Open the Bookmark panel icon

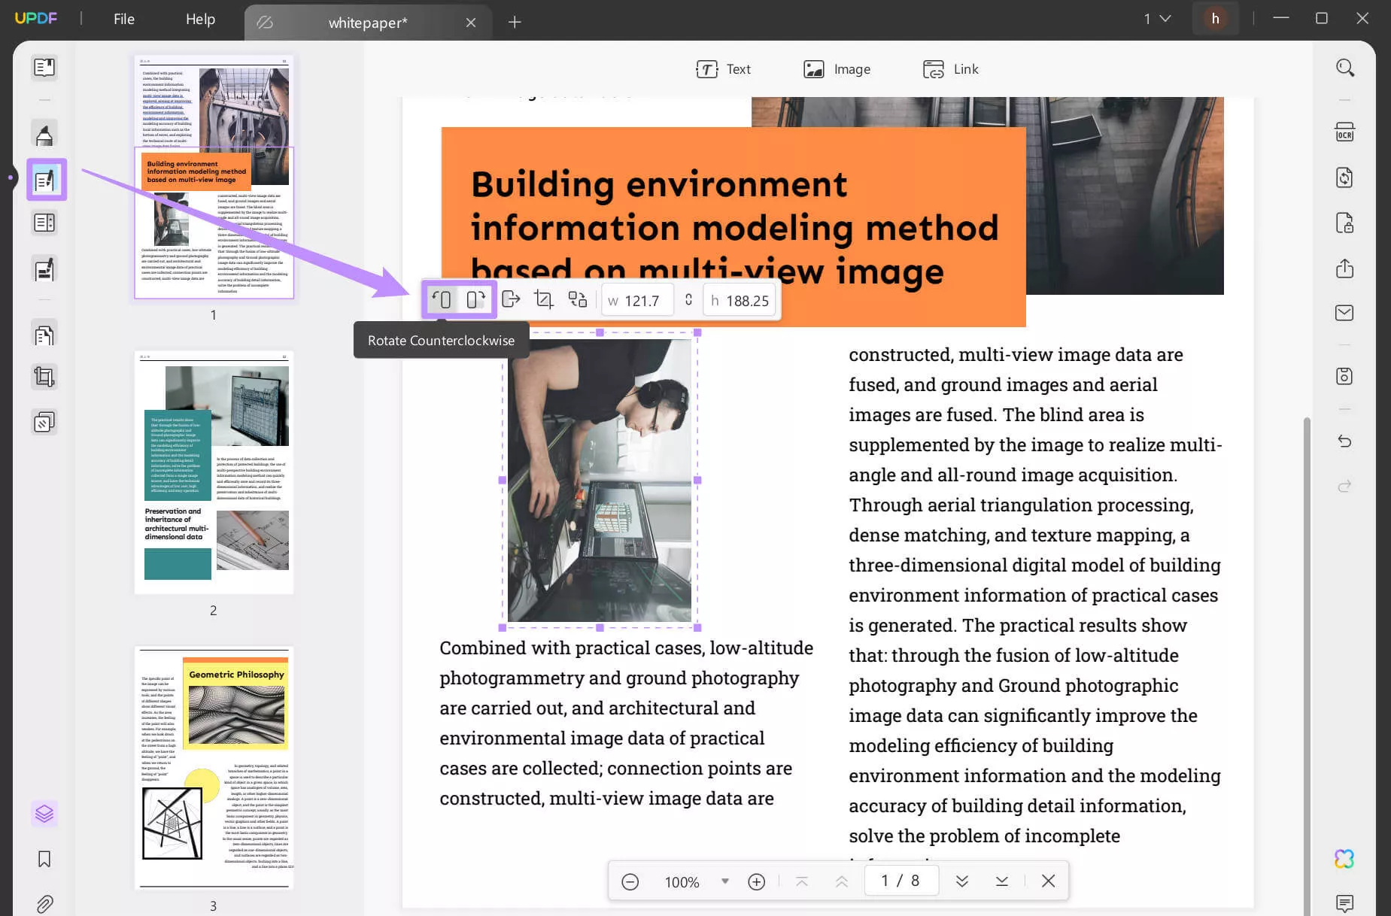tap(44, 859)
